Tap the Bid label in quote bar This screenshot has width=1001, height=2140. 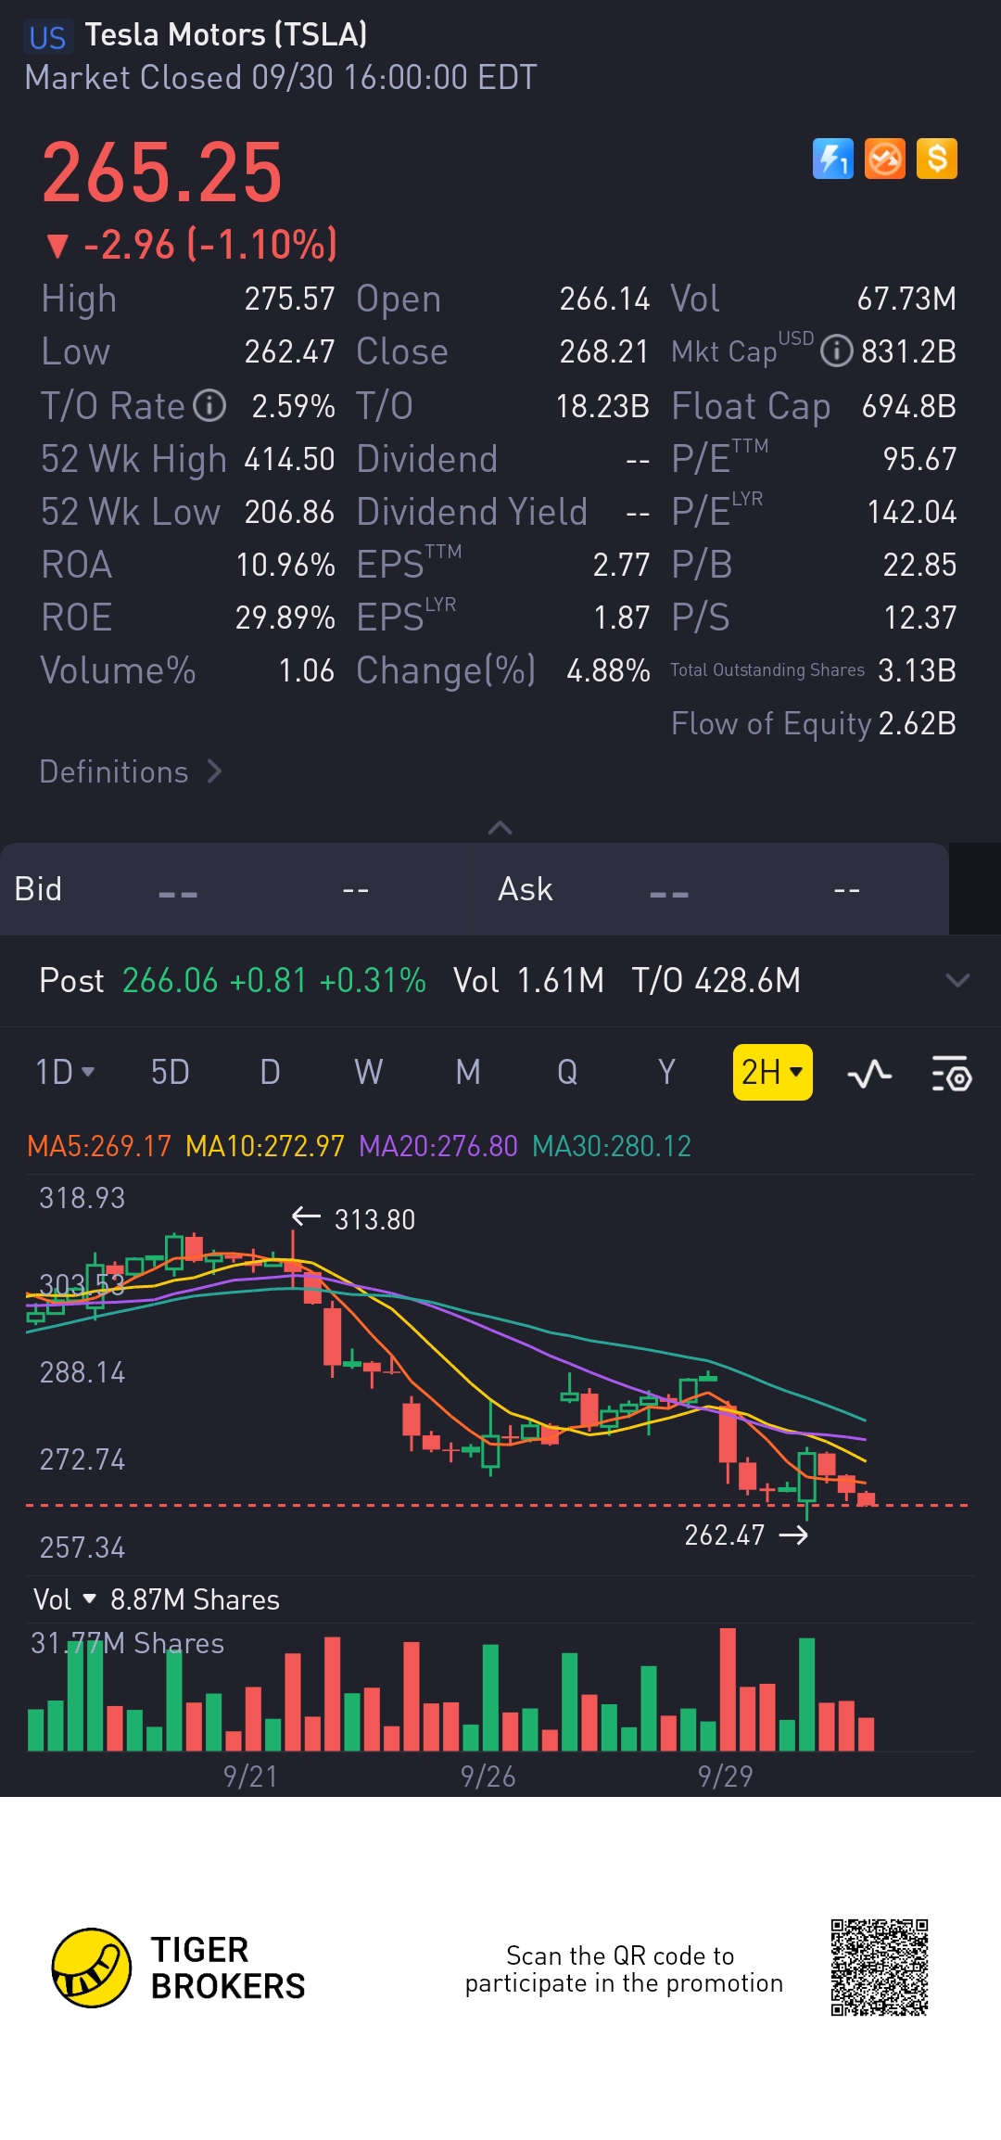[x=38, y=889]
